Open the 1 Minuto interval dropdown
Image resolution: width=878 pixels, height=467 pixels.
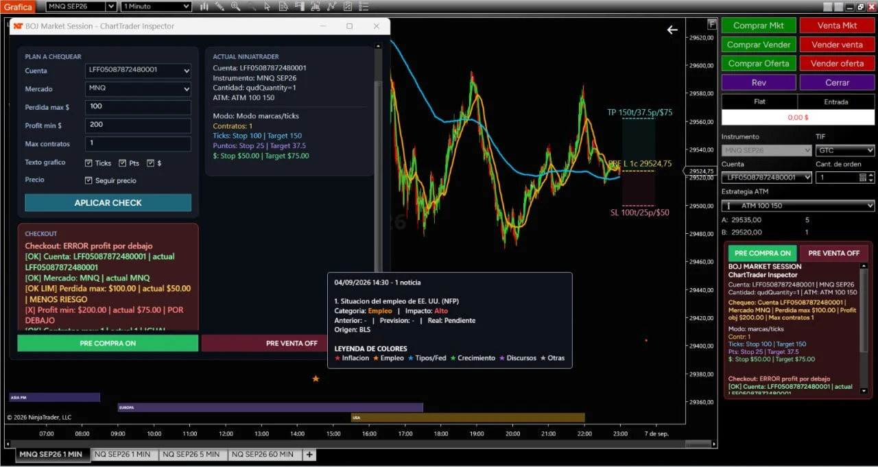pos(156,6)
